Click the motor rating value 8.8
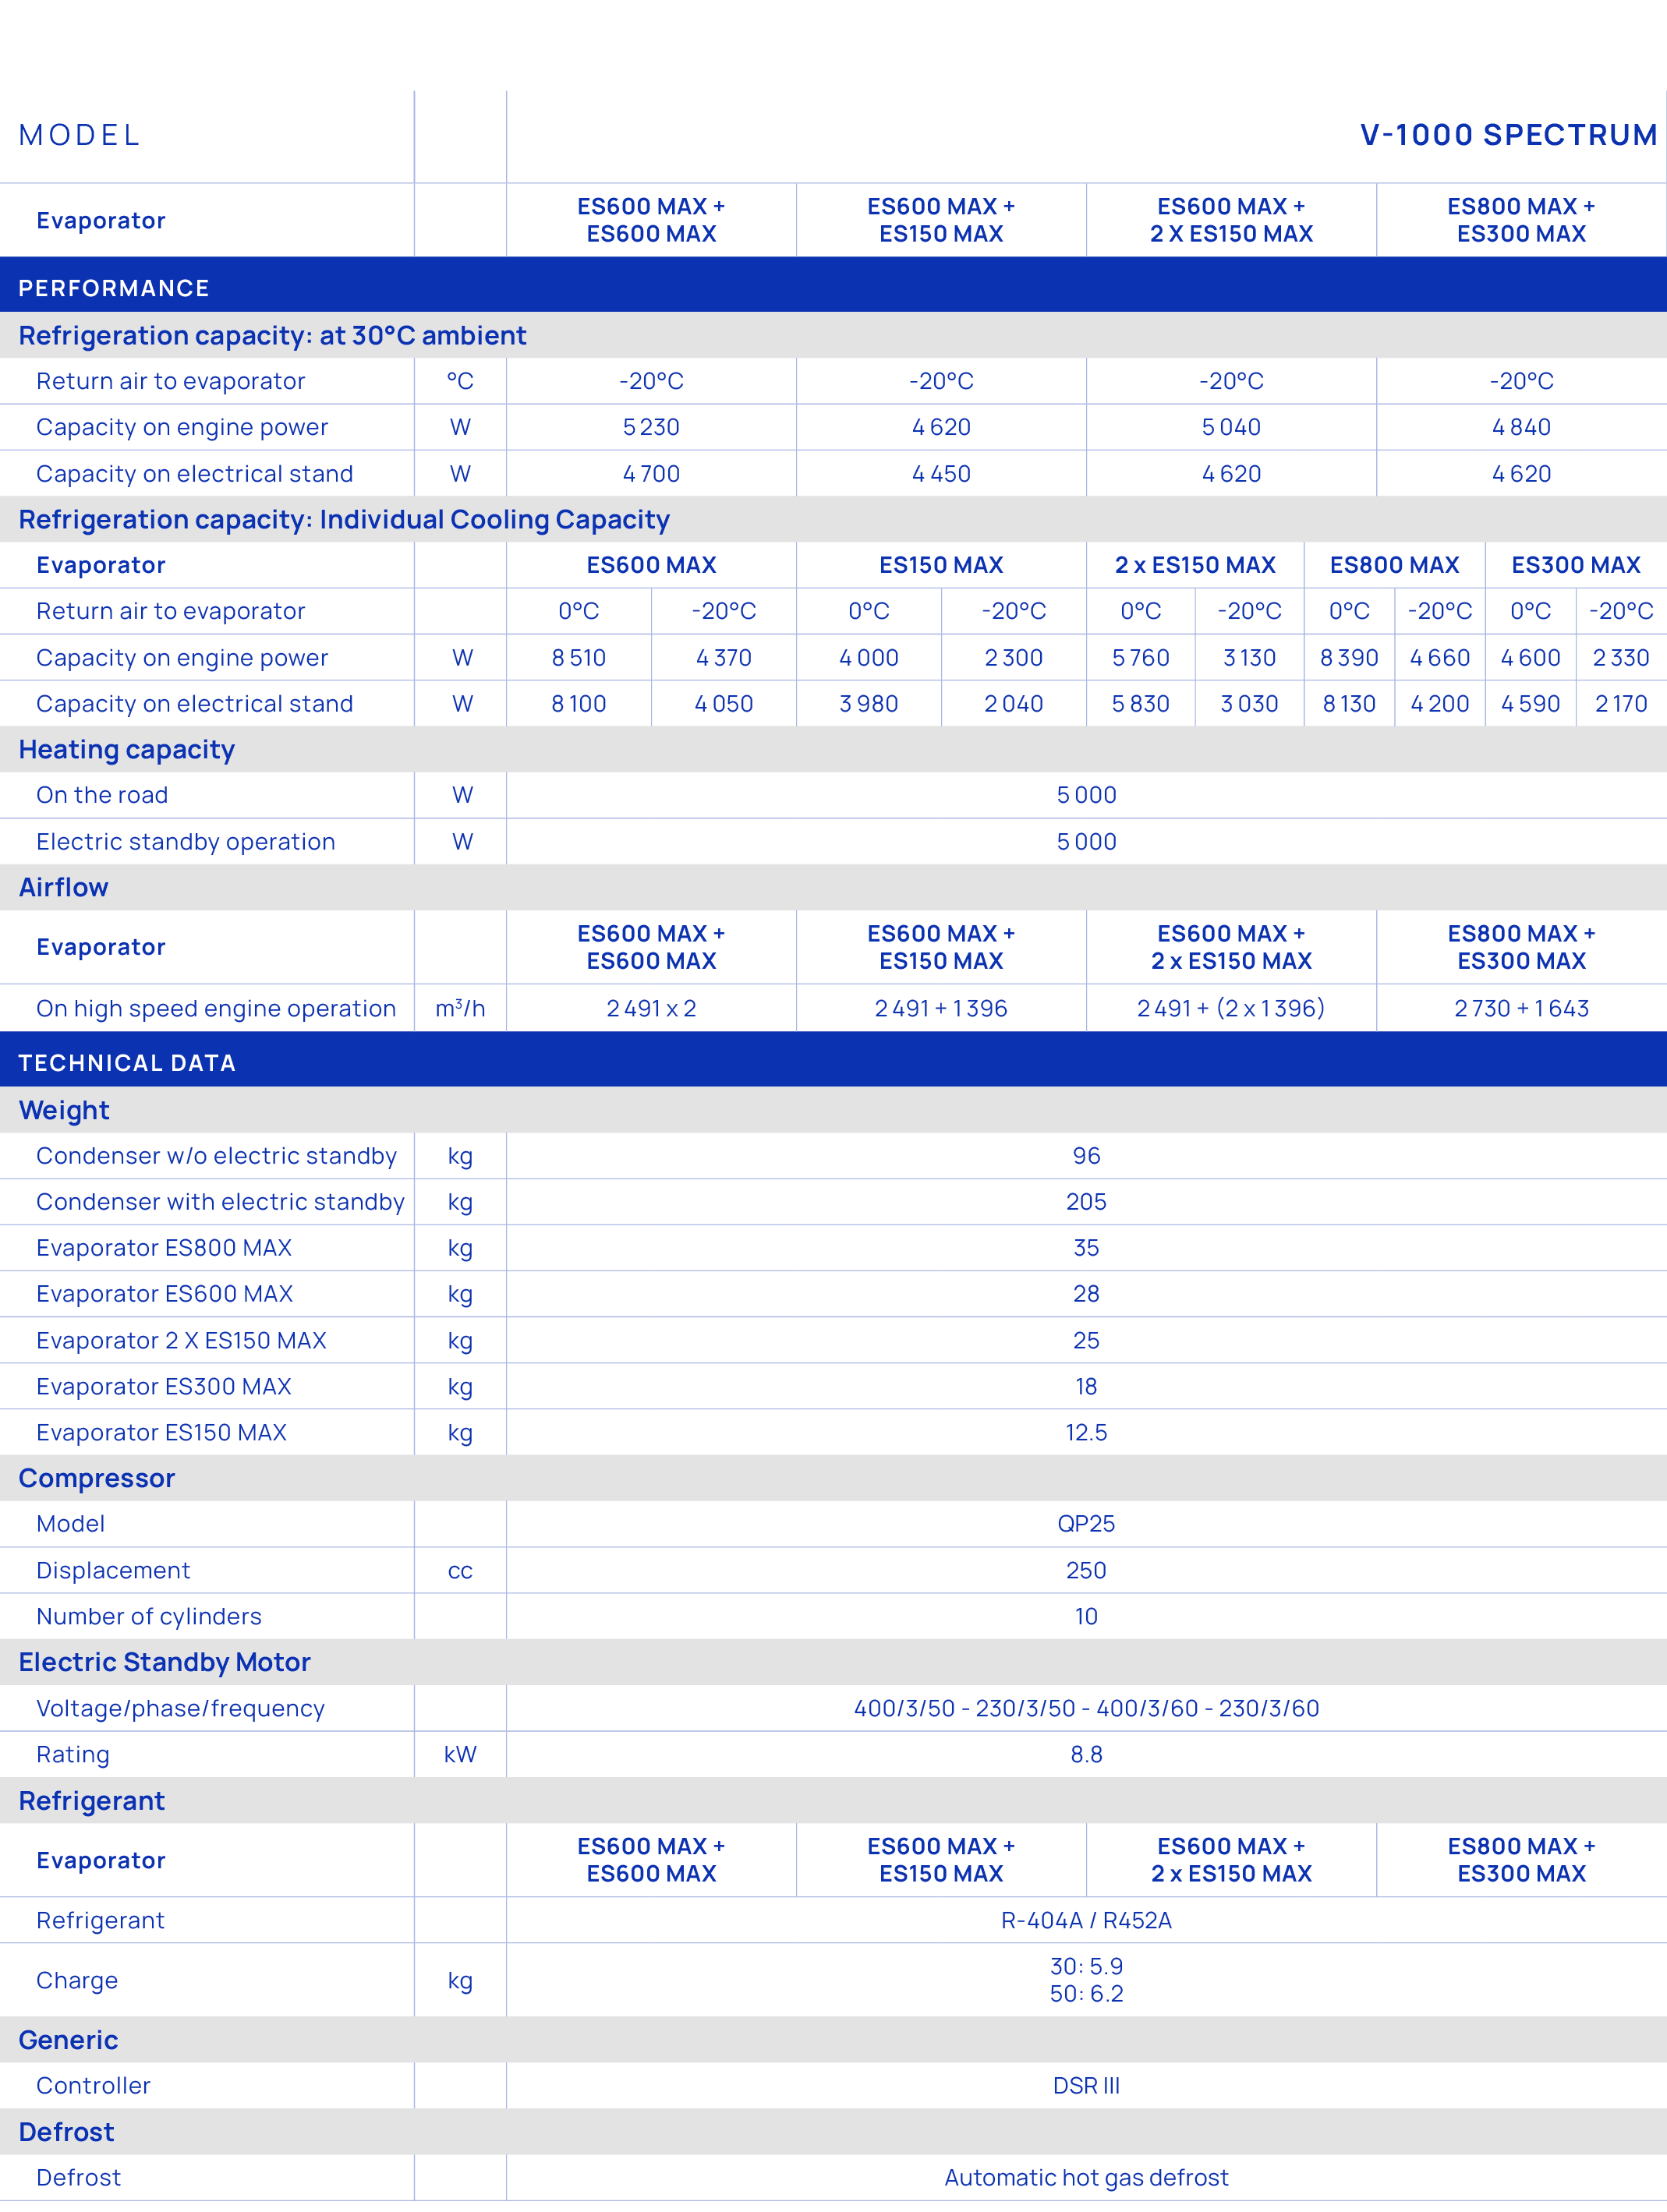1667x2212 pixels. point(1087,1755)
